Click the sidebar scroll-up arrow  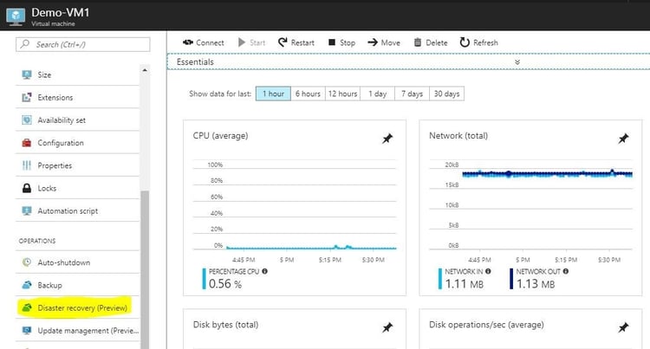145,70
